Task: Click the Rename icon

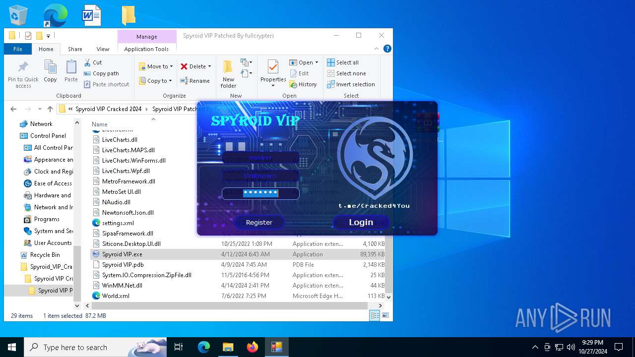Action: click(x=184, y=81)
